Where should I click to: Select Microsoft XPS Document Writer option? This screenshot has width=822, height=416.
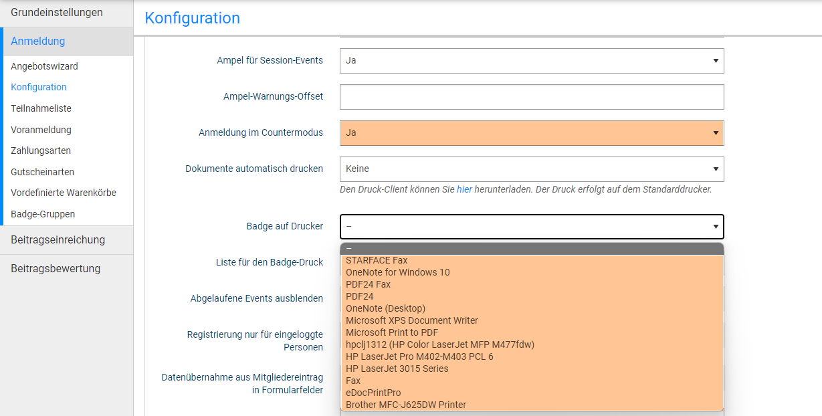coord(411,320)
